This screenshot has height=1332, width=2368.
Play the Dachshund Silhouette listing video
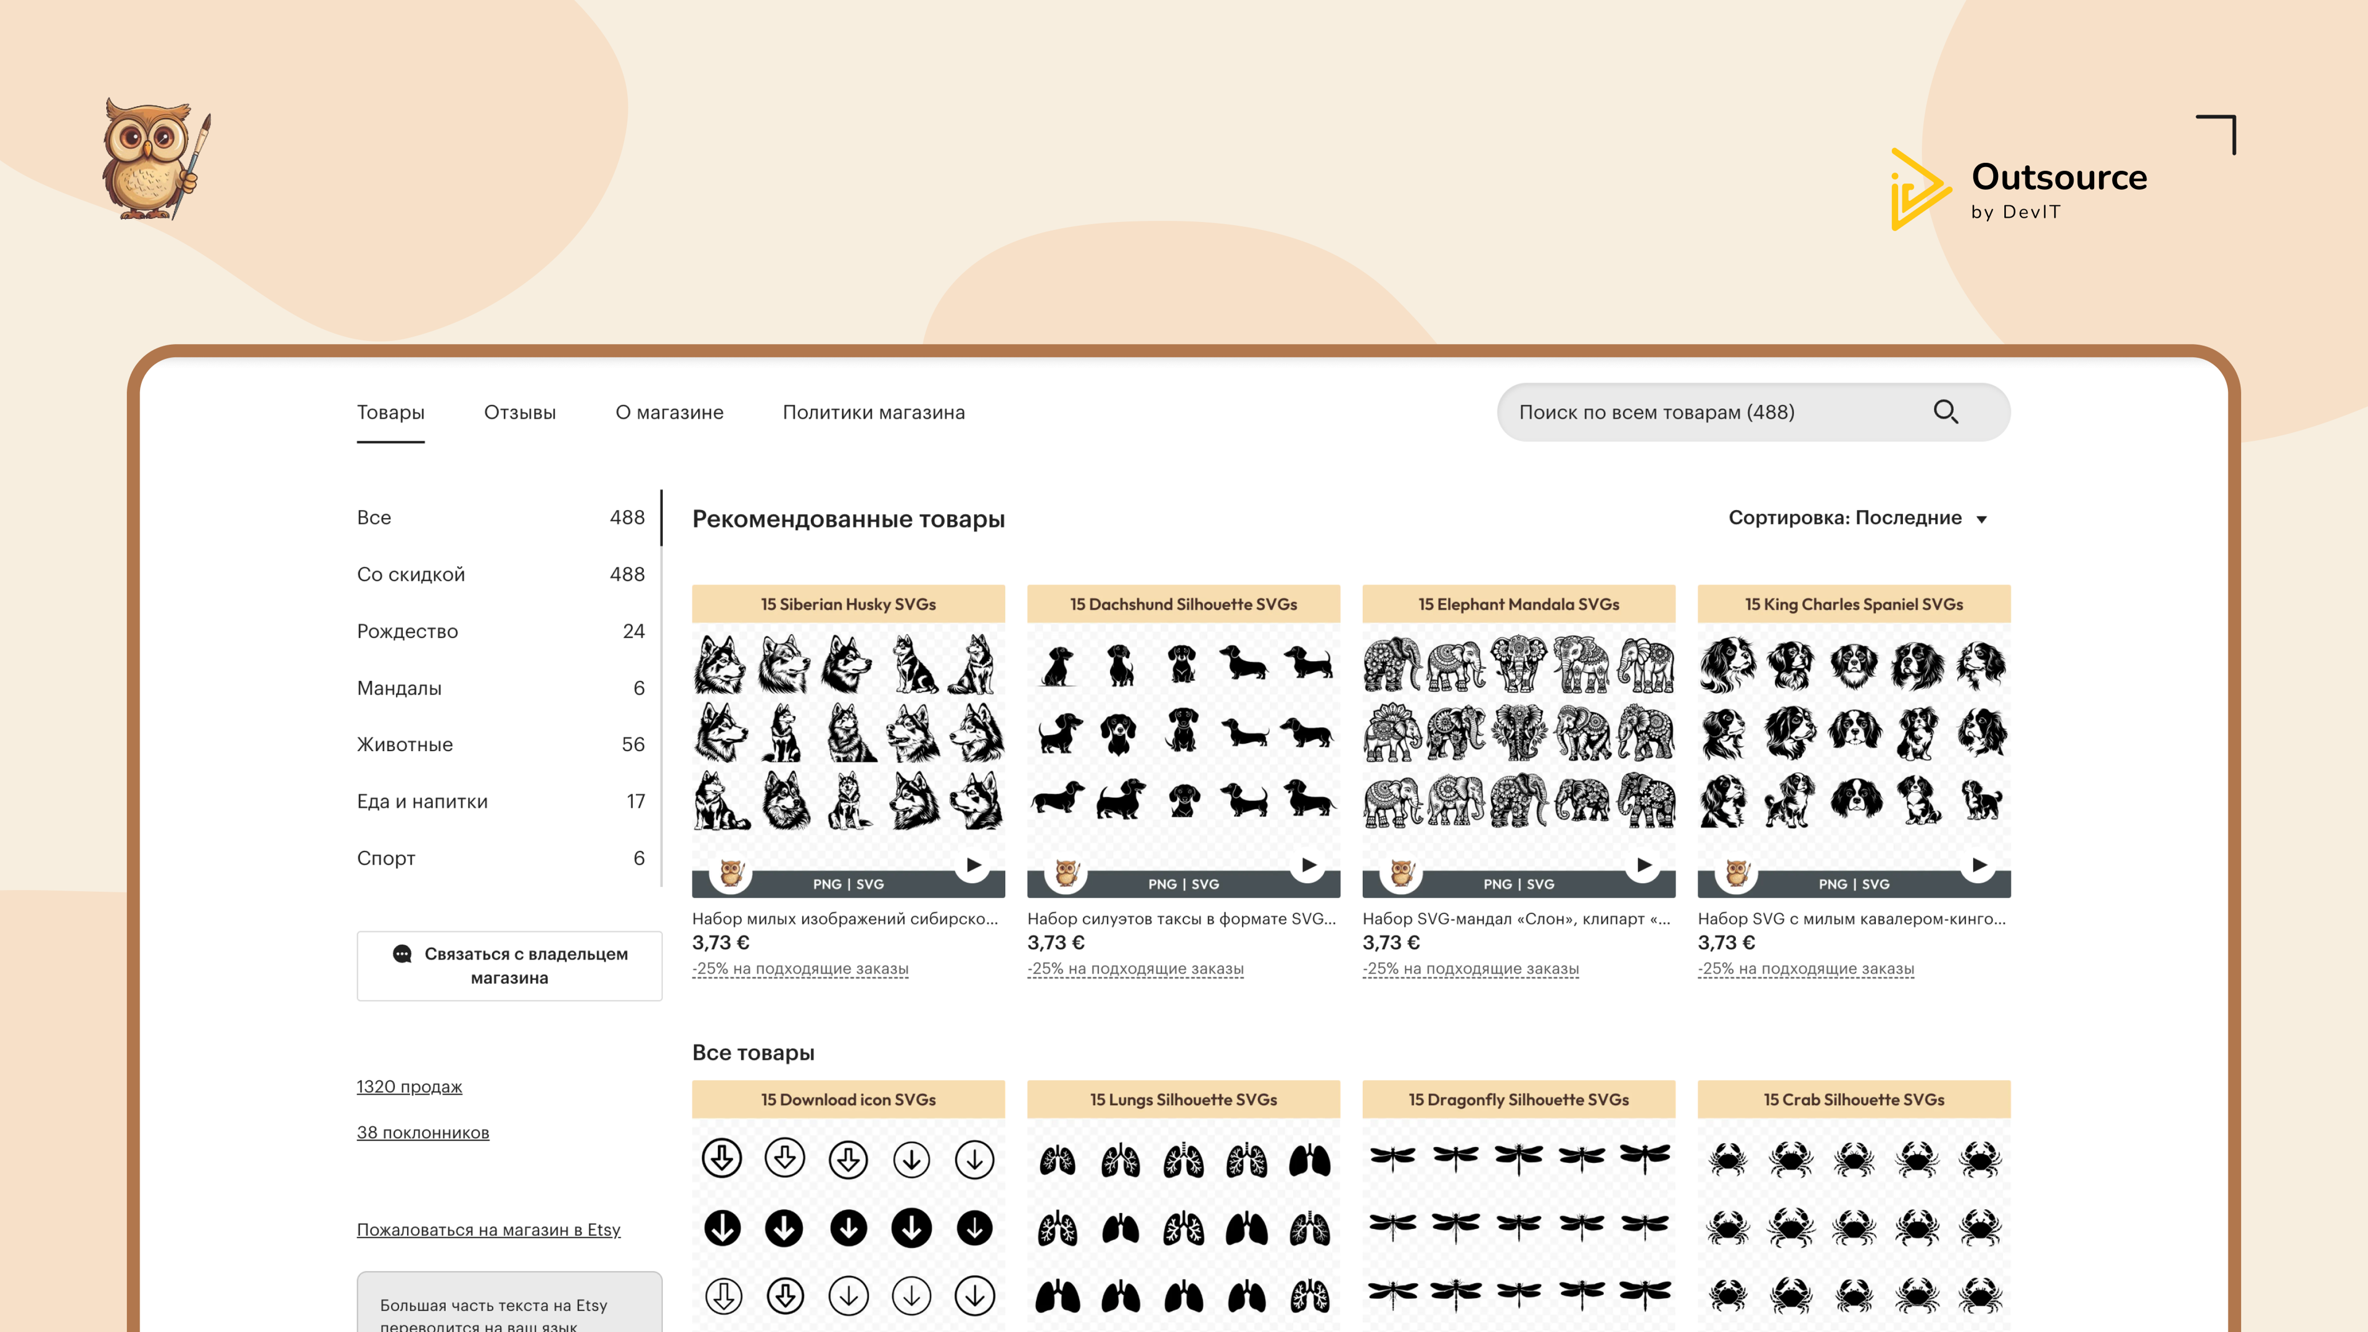click(x=1308, y=865)
